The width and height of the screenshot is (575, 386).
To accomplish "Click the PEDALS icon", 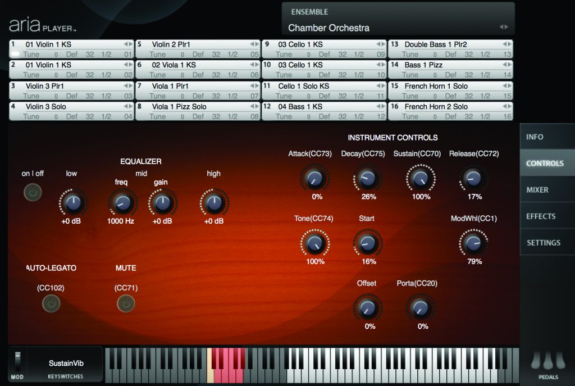I will click(548, 361).
